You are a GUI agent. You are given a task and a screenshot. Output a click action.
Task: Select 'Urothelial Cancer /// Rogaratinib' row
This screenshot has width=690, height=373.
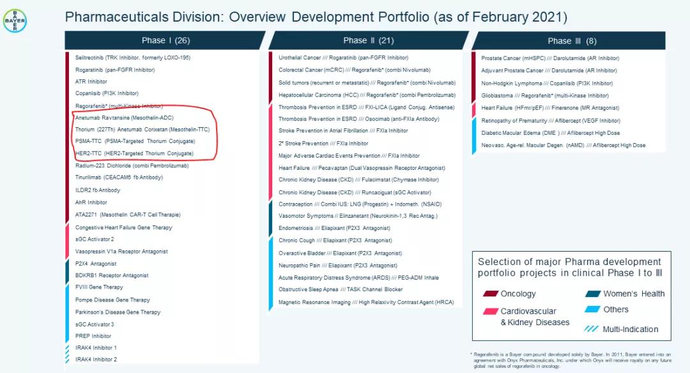343,57
